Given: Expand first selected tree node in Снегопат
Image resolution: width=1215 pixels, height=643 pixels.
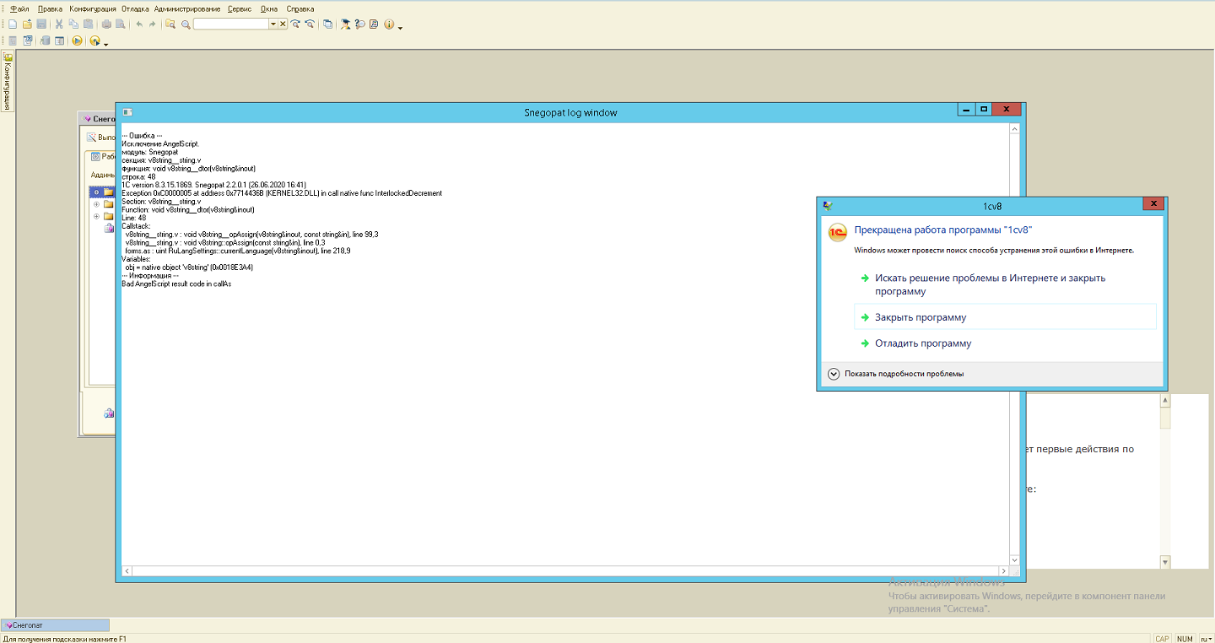Looking at the screenshot, I should [x=96, y=192].
